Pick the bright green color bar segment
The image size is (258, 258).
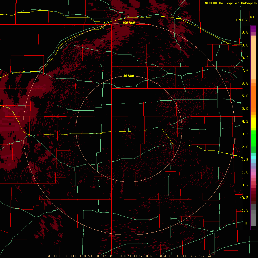[x=253, y=138]
